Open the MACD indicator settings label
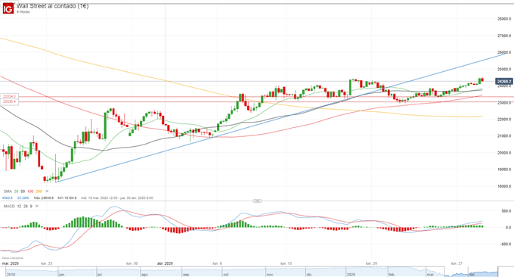 click(x=9, y=206)
